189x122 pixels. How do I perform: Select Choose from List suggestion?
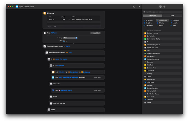163,88
